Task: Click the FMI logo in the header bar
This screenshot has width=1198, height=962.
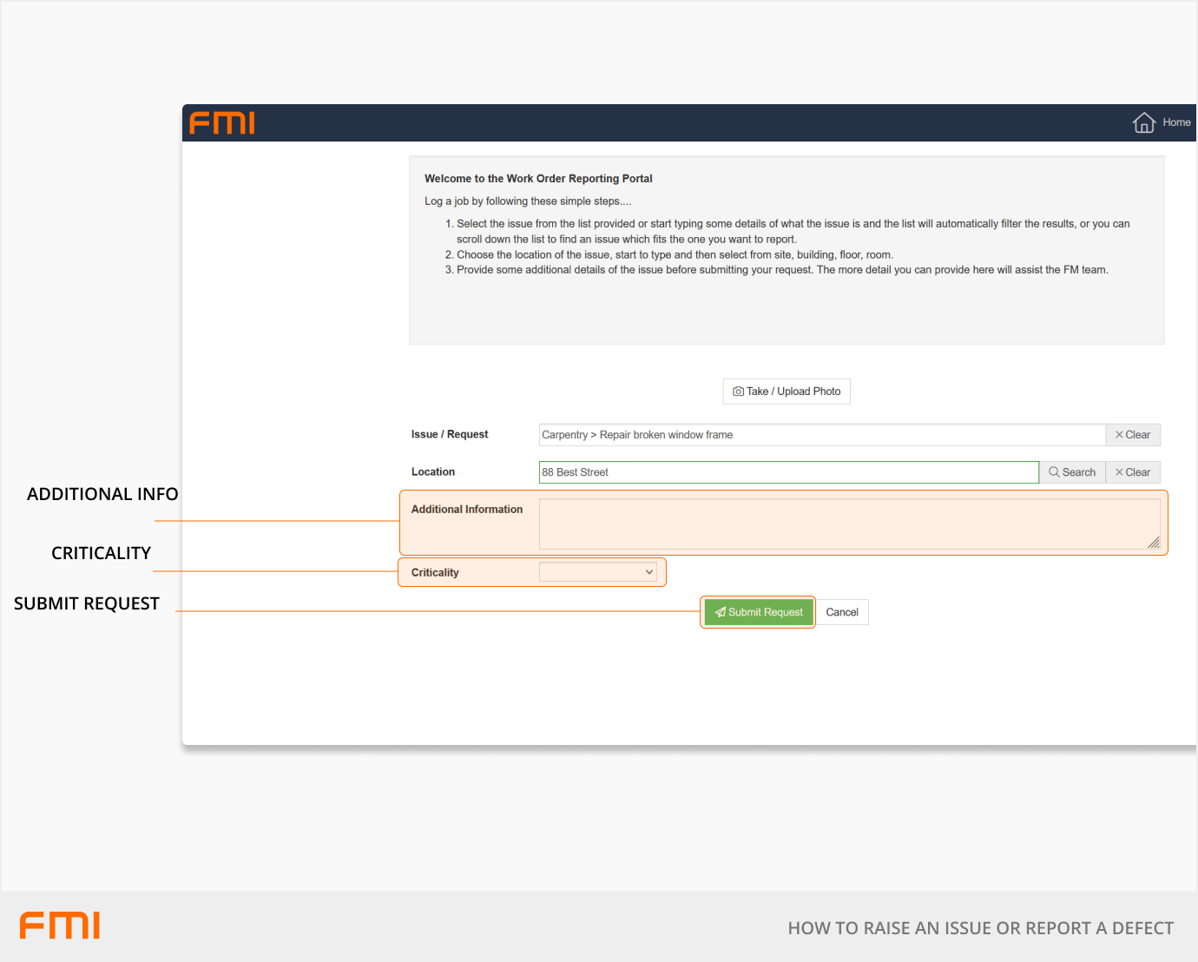Action: [222, 123]
